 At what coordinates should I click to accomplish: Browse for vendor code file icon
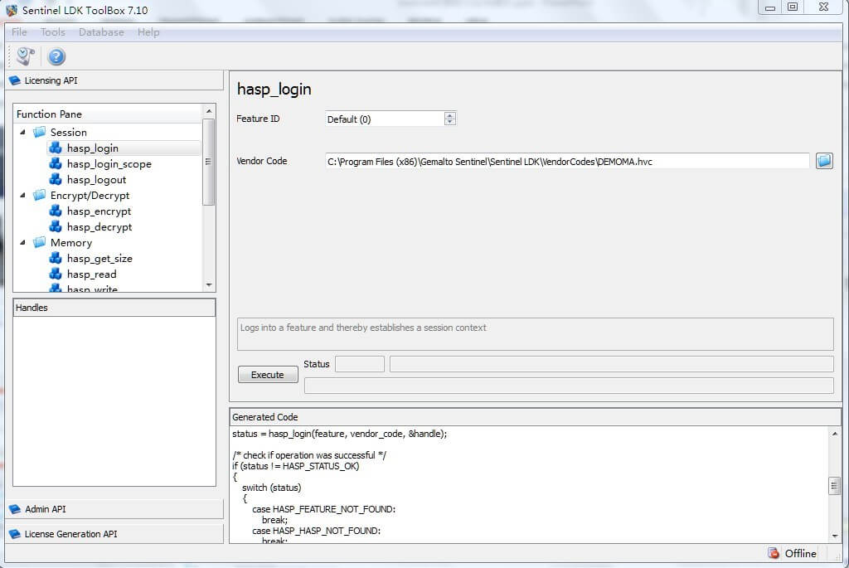click(x=823, y=161)
